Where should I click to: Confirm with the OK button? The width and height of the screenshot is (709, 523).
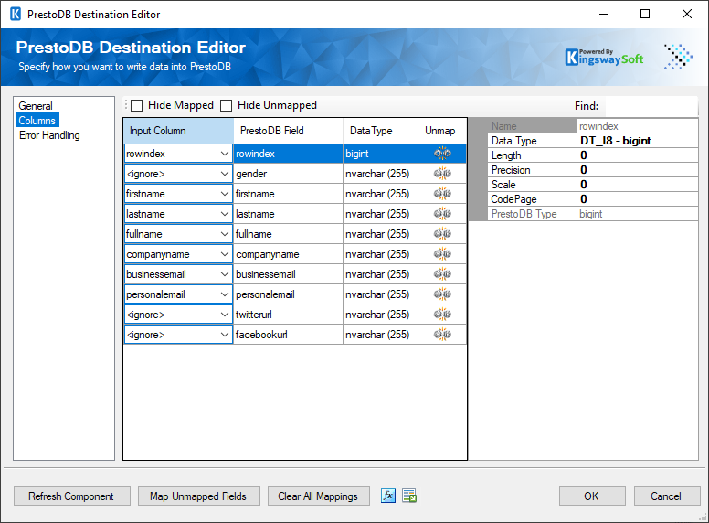[x=592, y=496]
